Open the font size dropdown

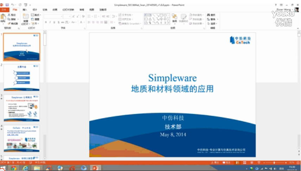pos(70,16)
